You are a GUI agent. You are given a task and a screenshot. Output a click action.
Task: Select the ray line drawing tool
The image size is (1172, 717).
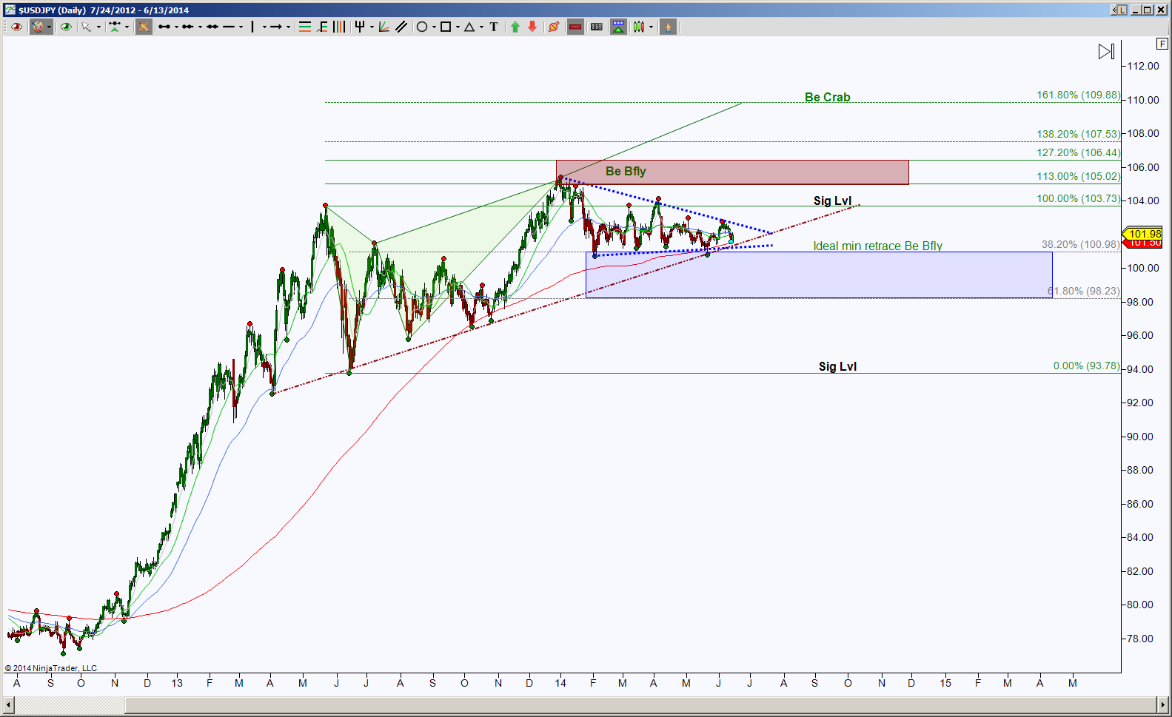tap(187, 27)
